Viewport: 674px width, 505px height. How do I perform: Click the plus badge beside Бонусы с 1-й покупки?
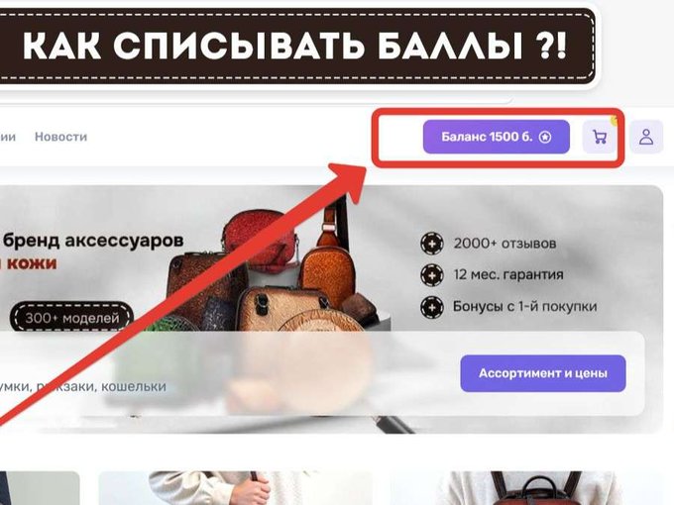click(432, 307)
